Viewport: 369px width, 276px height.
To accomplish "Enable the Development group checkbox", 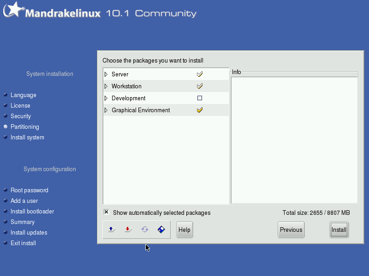I will click(x=200, y=98).
